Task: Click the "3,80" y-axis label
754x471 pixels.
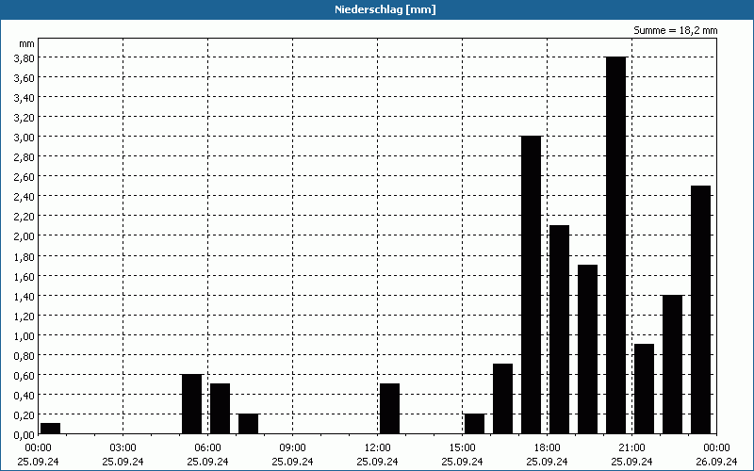Action: coord(26,57)
